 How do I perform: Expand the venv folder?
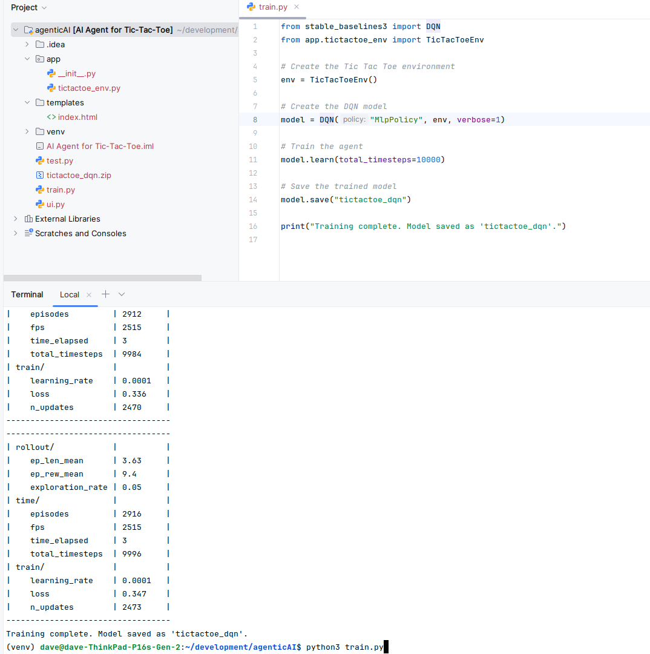[27, 132]
